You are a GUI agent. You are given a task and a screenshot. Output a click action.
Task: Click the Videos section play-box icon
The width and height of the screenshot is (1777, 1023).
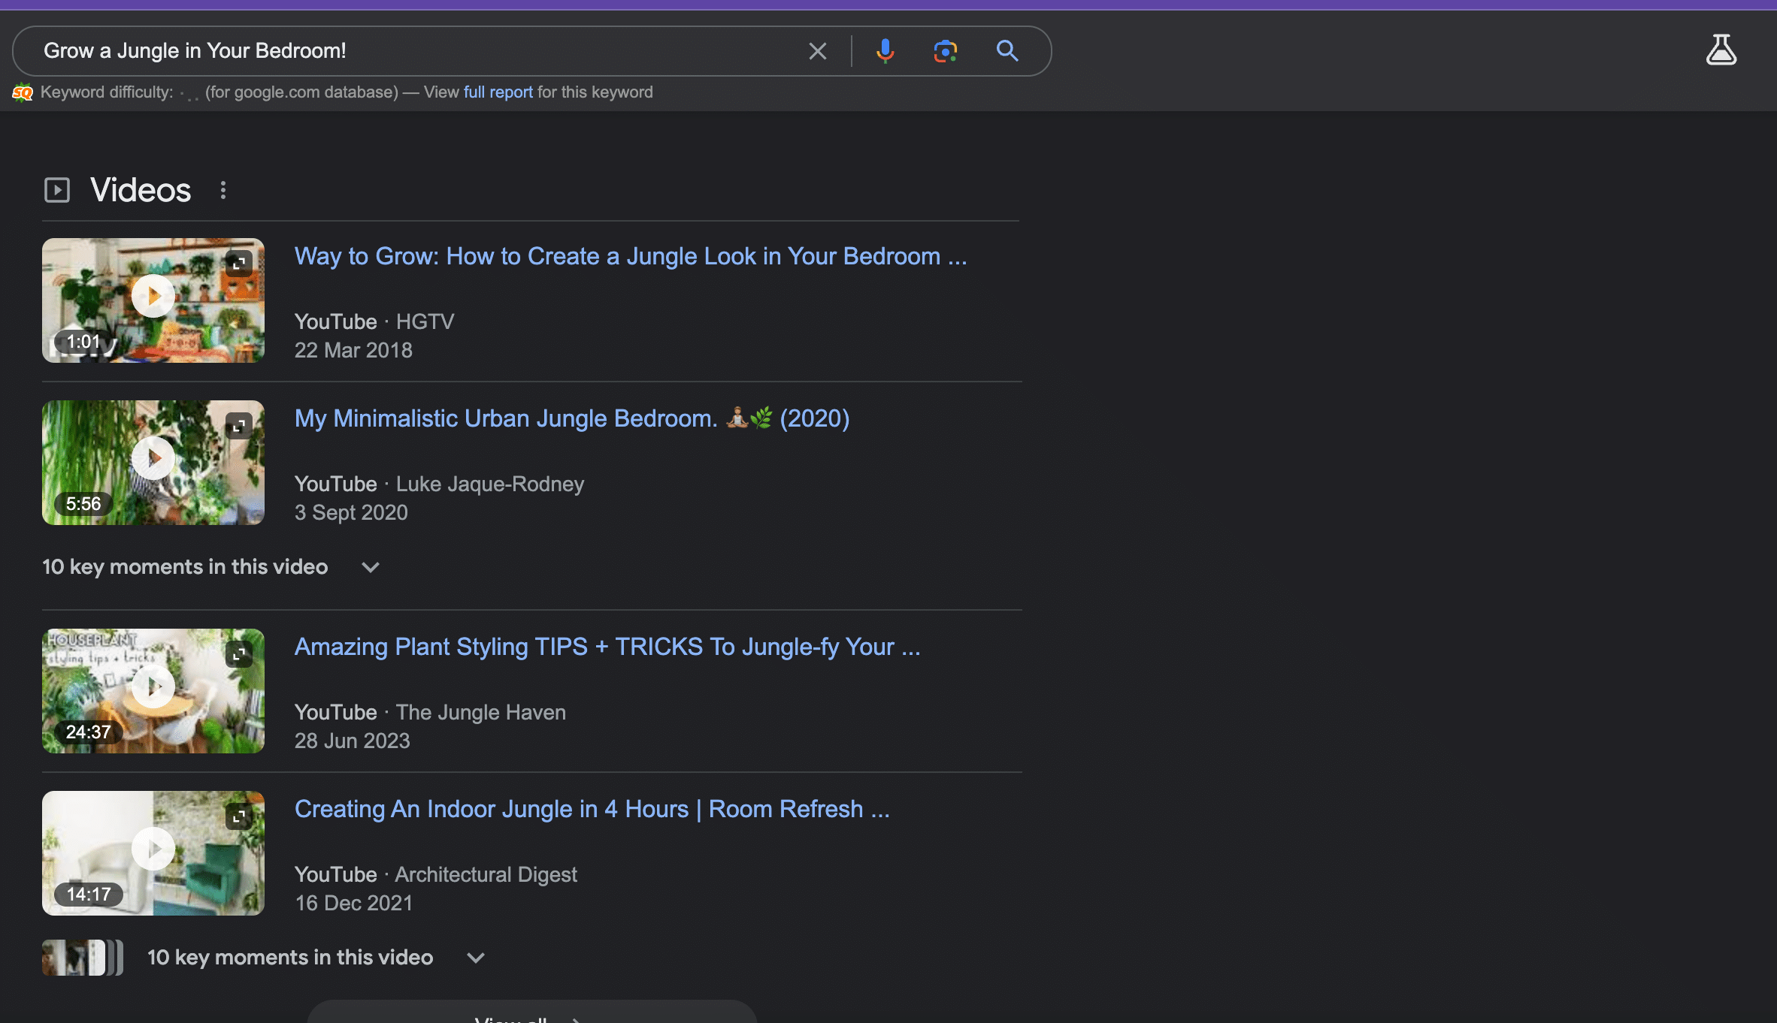point(57,190)
